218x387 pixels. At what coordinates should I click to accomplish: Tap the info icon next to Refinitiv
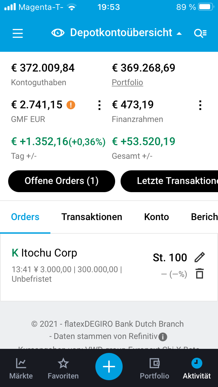(163, 337)
